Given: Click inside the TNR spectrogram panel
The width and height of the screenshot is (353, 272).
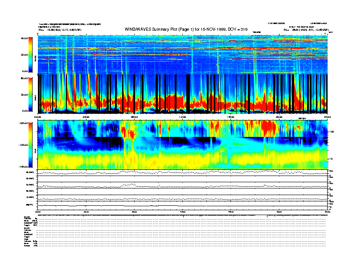Looking at the screenshot, I should click(183, 145).
